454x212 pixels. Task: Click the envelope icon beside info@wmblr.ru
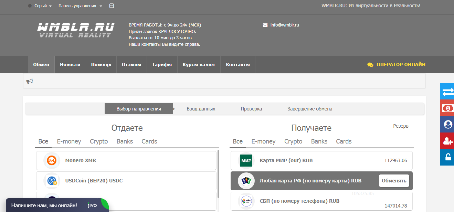(x=265, y=25)
